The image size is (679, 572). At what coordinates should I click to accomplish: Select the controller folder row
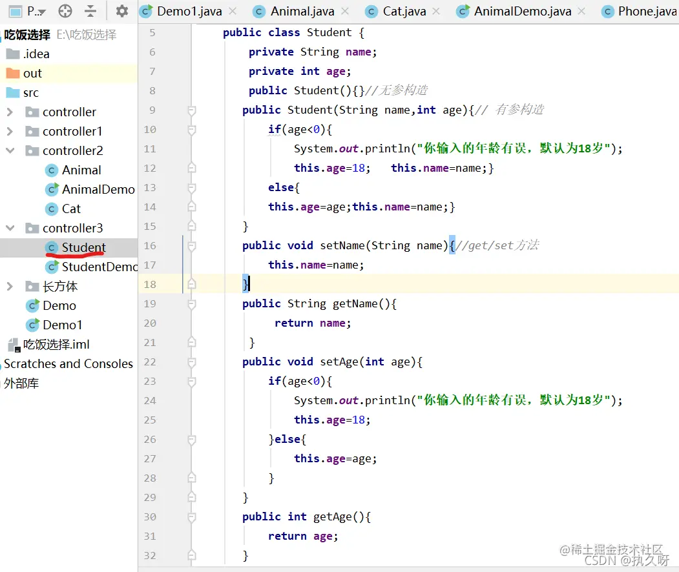click(69, 112)
